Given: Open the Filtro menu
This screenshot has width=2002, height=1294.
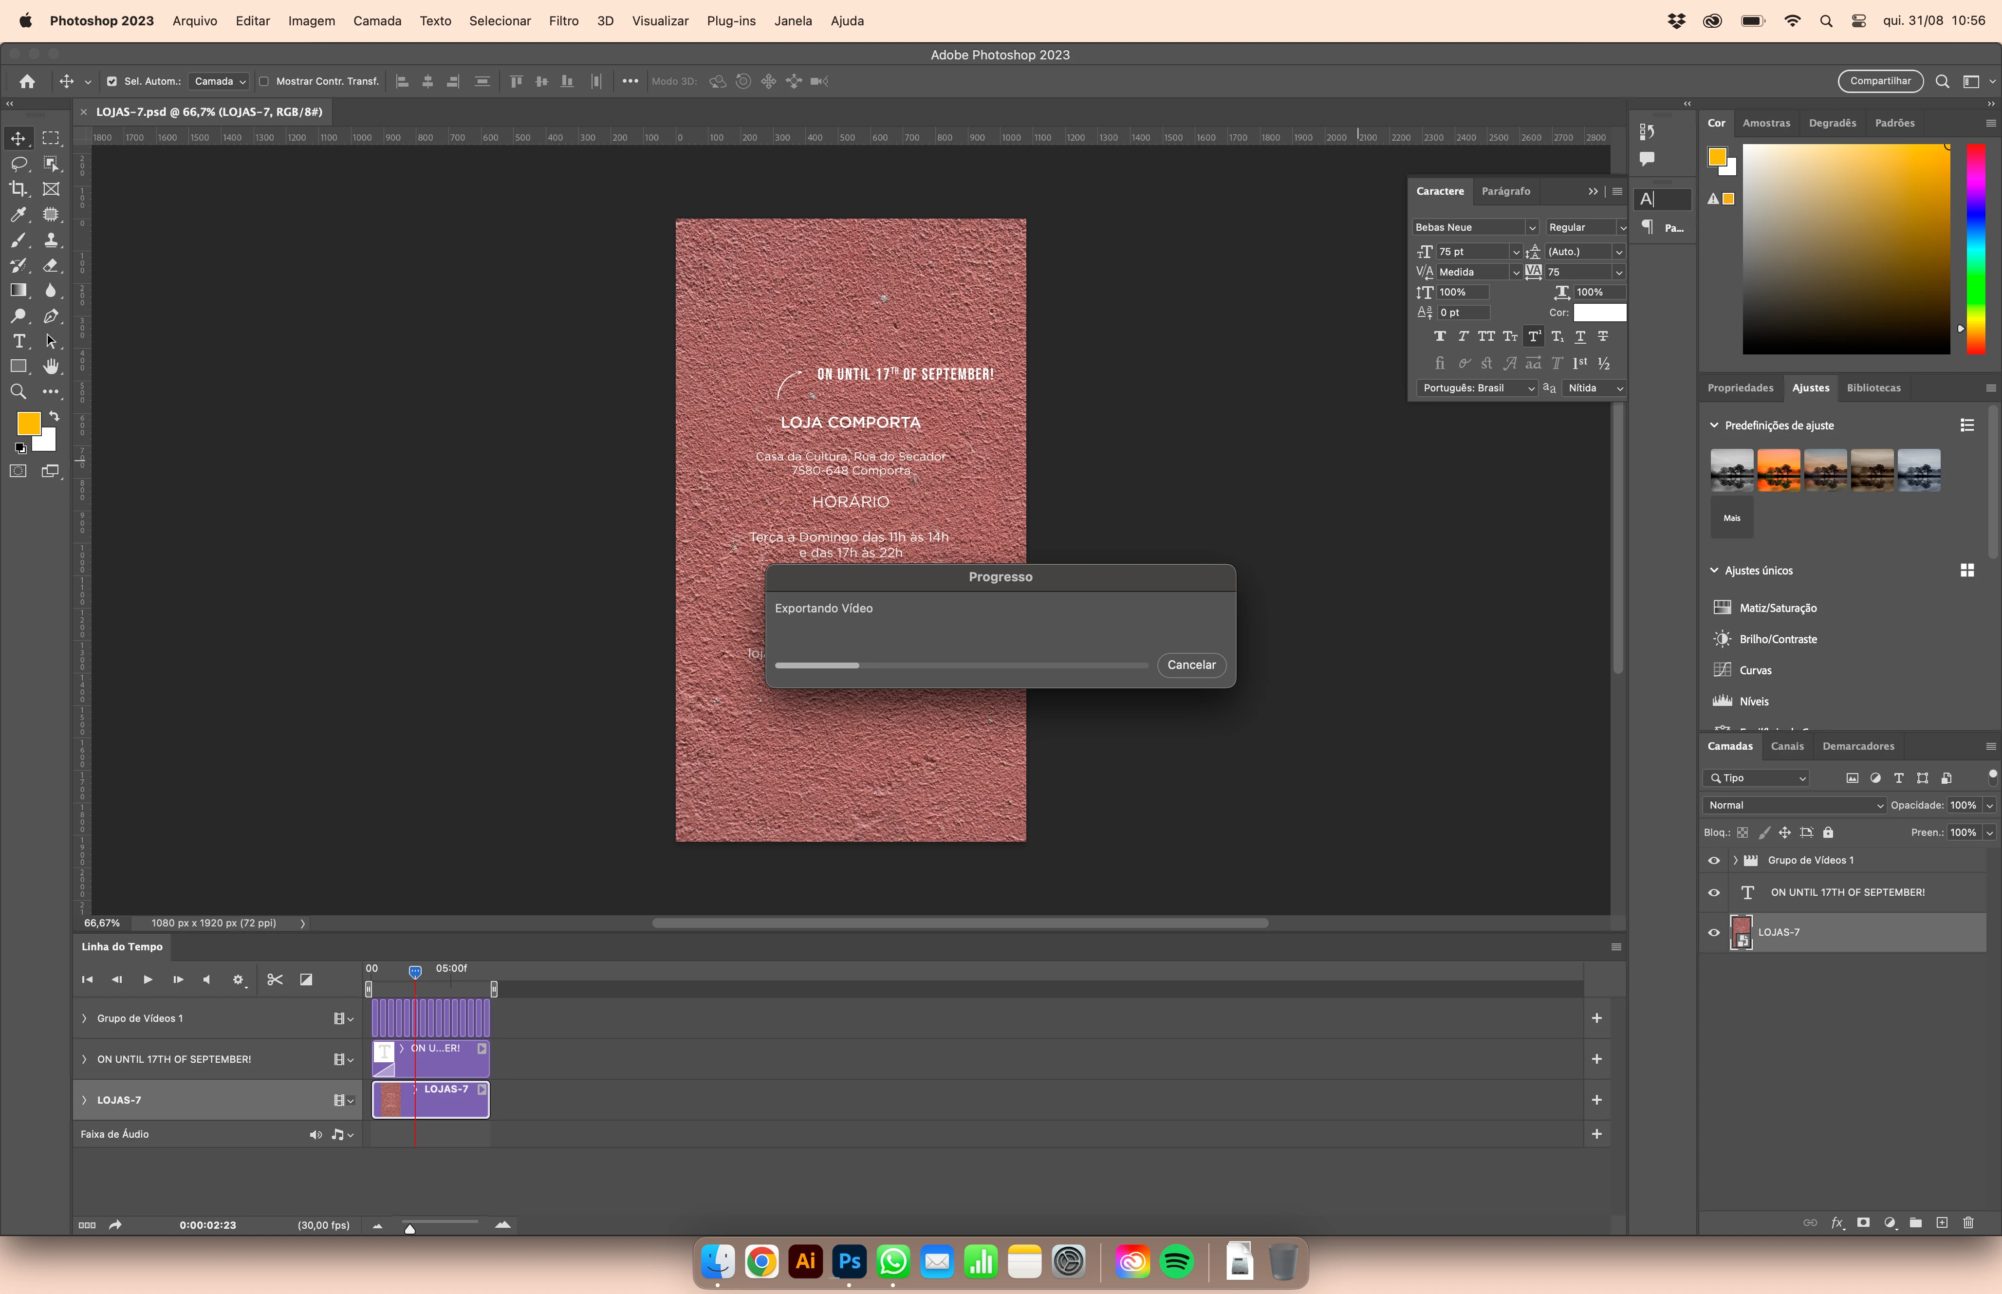Looking at the screenshot, I should 563,21.
